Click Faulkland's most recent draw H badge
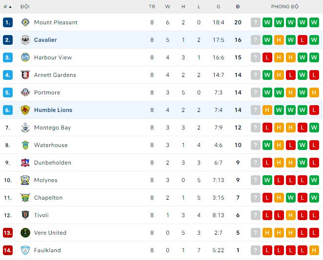This screenshot has width=323, height=260. [314, 250]
